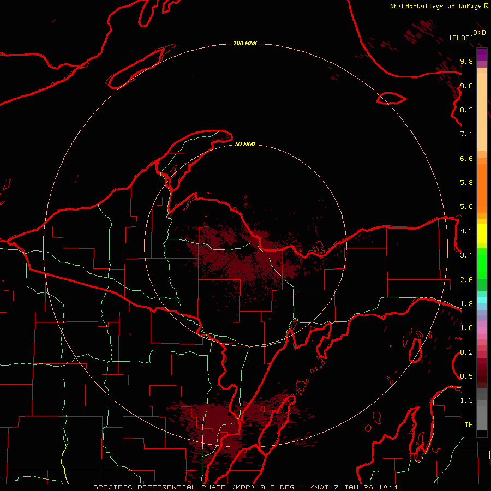
Task: Pick the bright green band in color bar
Action: [482, 263]
